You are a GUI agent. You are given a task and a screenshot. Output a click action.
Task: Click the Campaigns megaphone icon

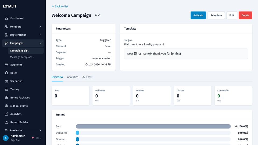(x=6, y=43)
